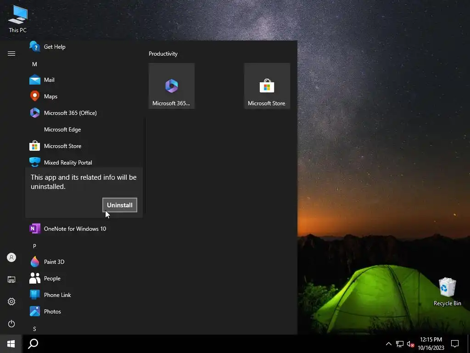Open Microsoft Store Productivity tile
This screenshot has height=353, width=470.
[x=267, y=86]
